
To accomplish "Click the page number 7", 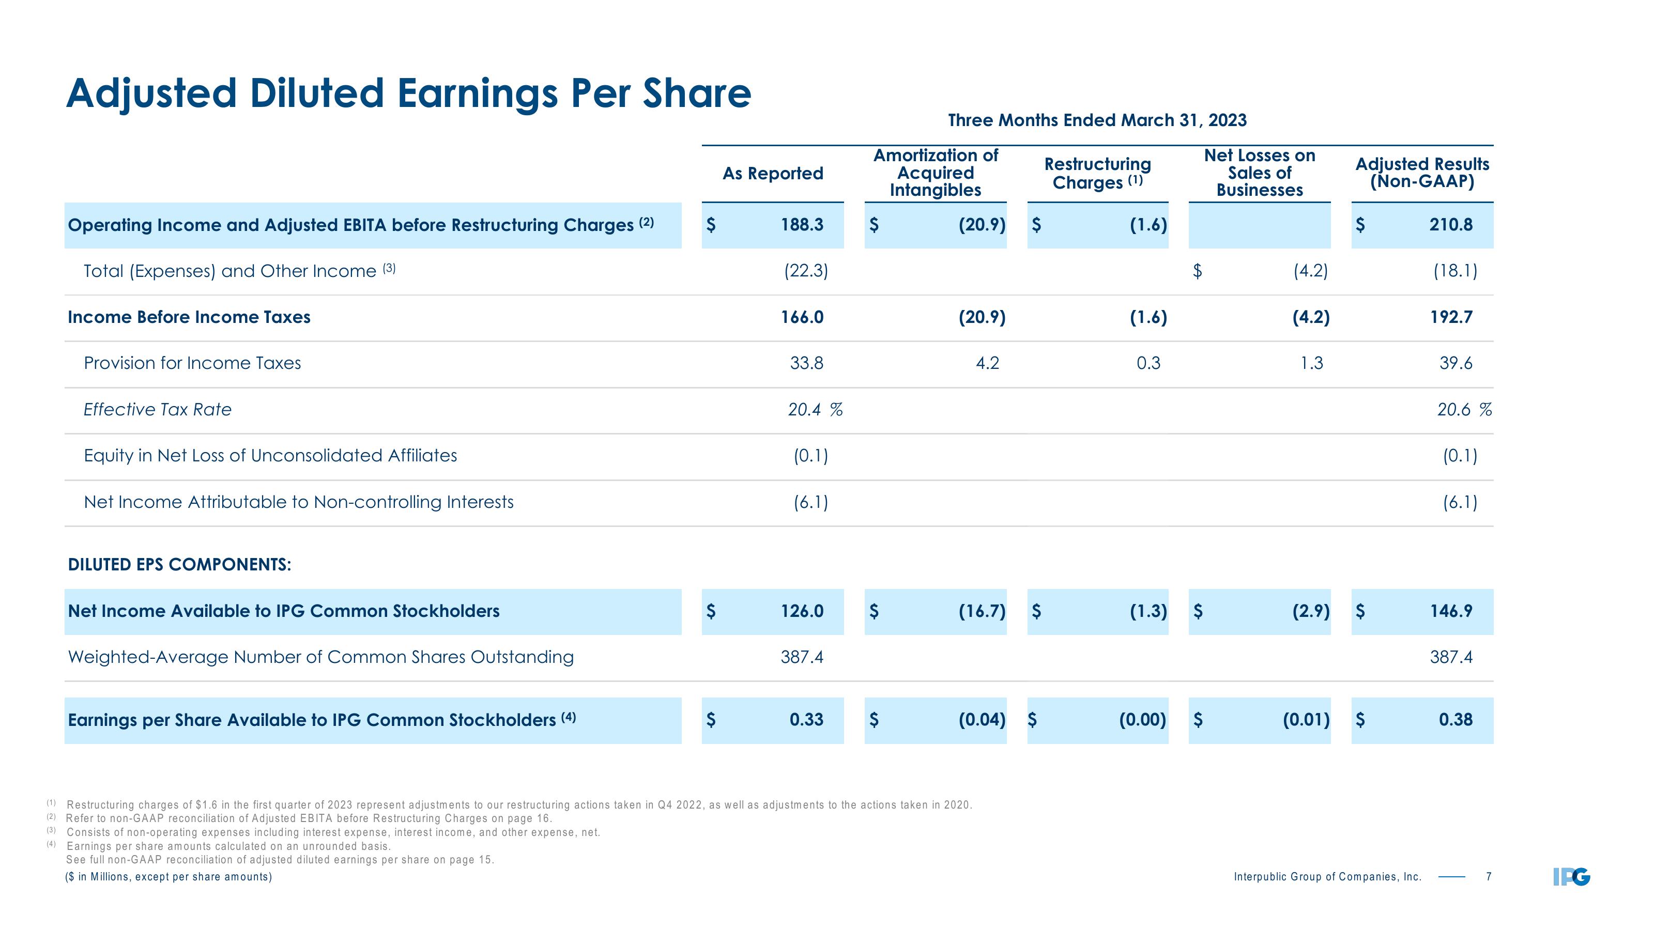I will pyautogui.click(x=1489, y=877).
